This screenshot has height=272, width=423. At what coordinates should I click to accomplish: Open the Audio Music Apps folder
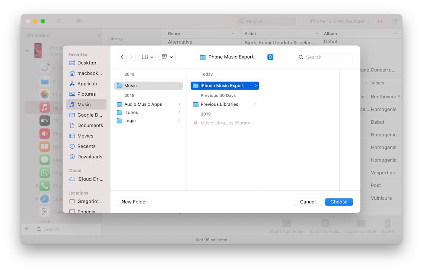[149, 104]
